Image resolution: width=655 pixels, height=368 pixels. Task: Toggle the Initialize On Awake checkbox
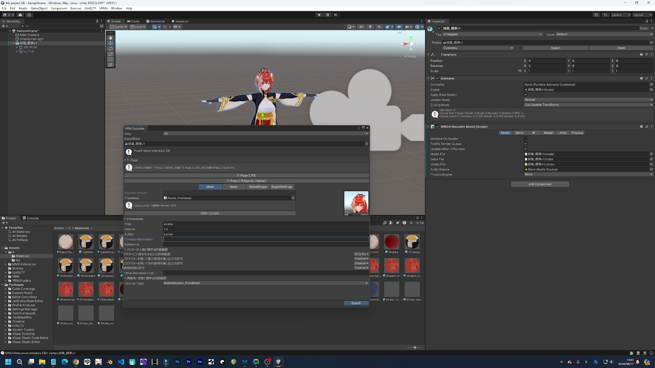pos(525,139)
